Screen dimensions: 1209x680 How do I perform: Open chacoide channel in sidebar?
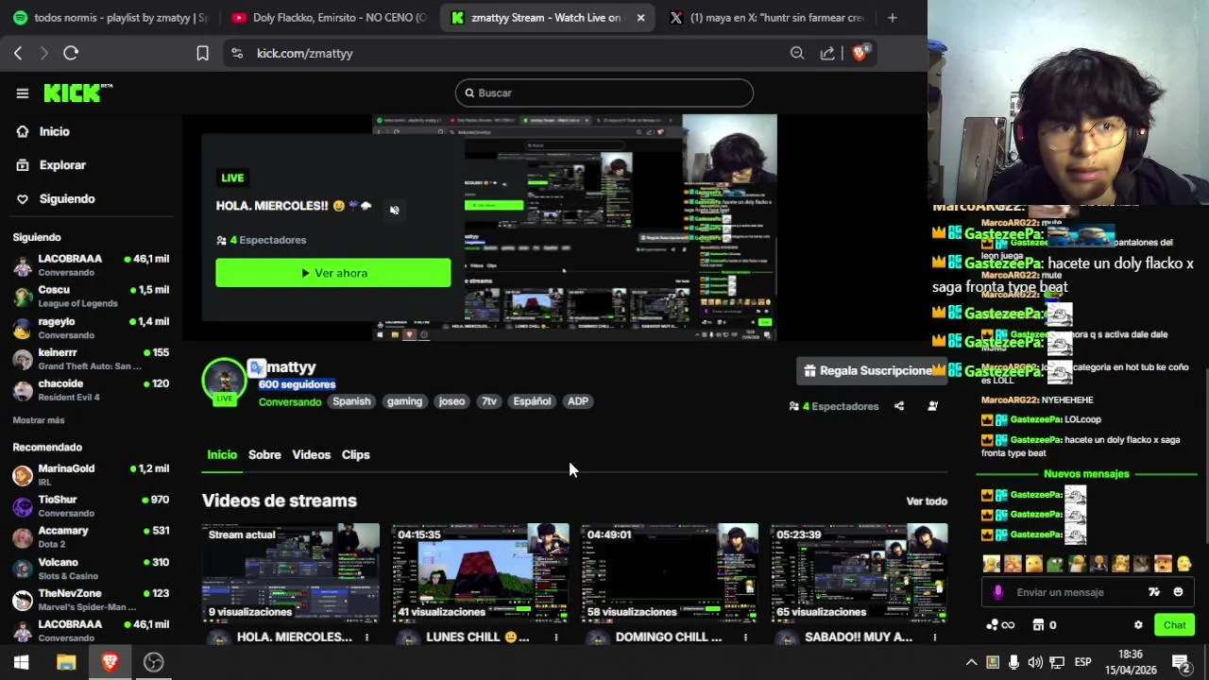[x=91, y=390]
